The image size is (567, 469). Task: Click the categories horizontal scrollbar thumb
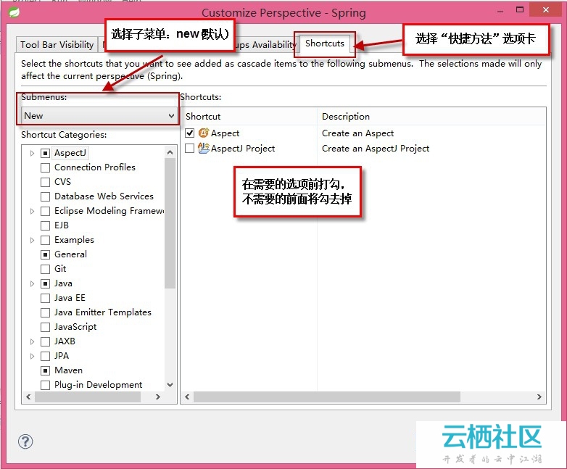pos(88,397)
